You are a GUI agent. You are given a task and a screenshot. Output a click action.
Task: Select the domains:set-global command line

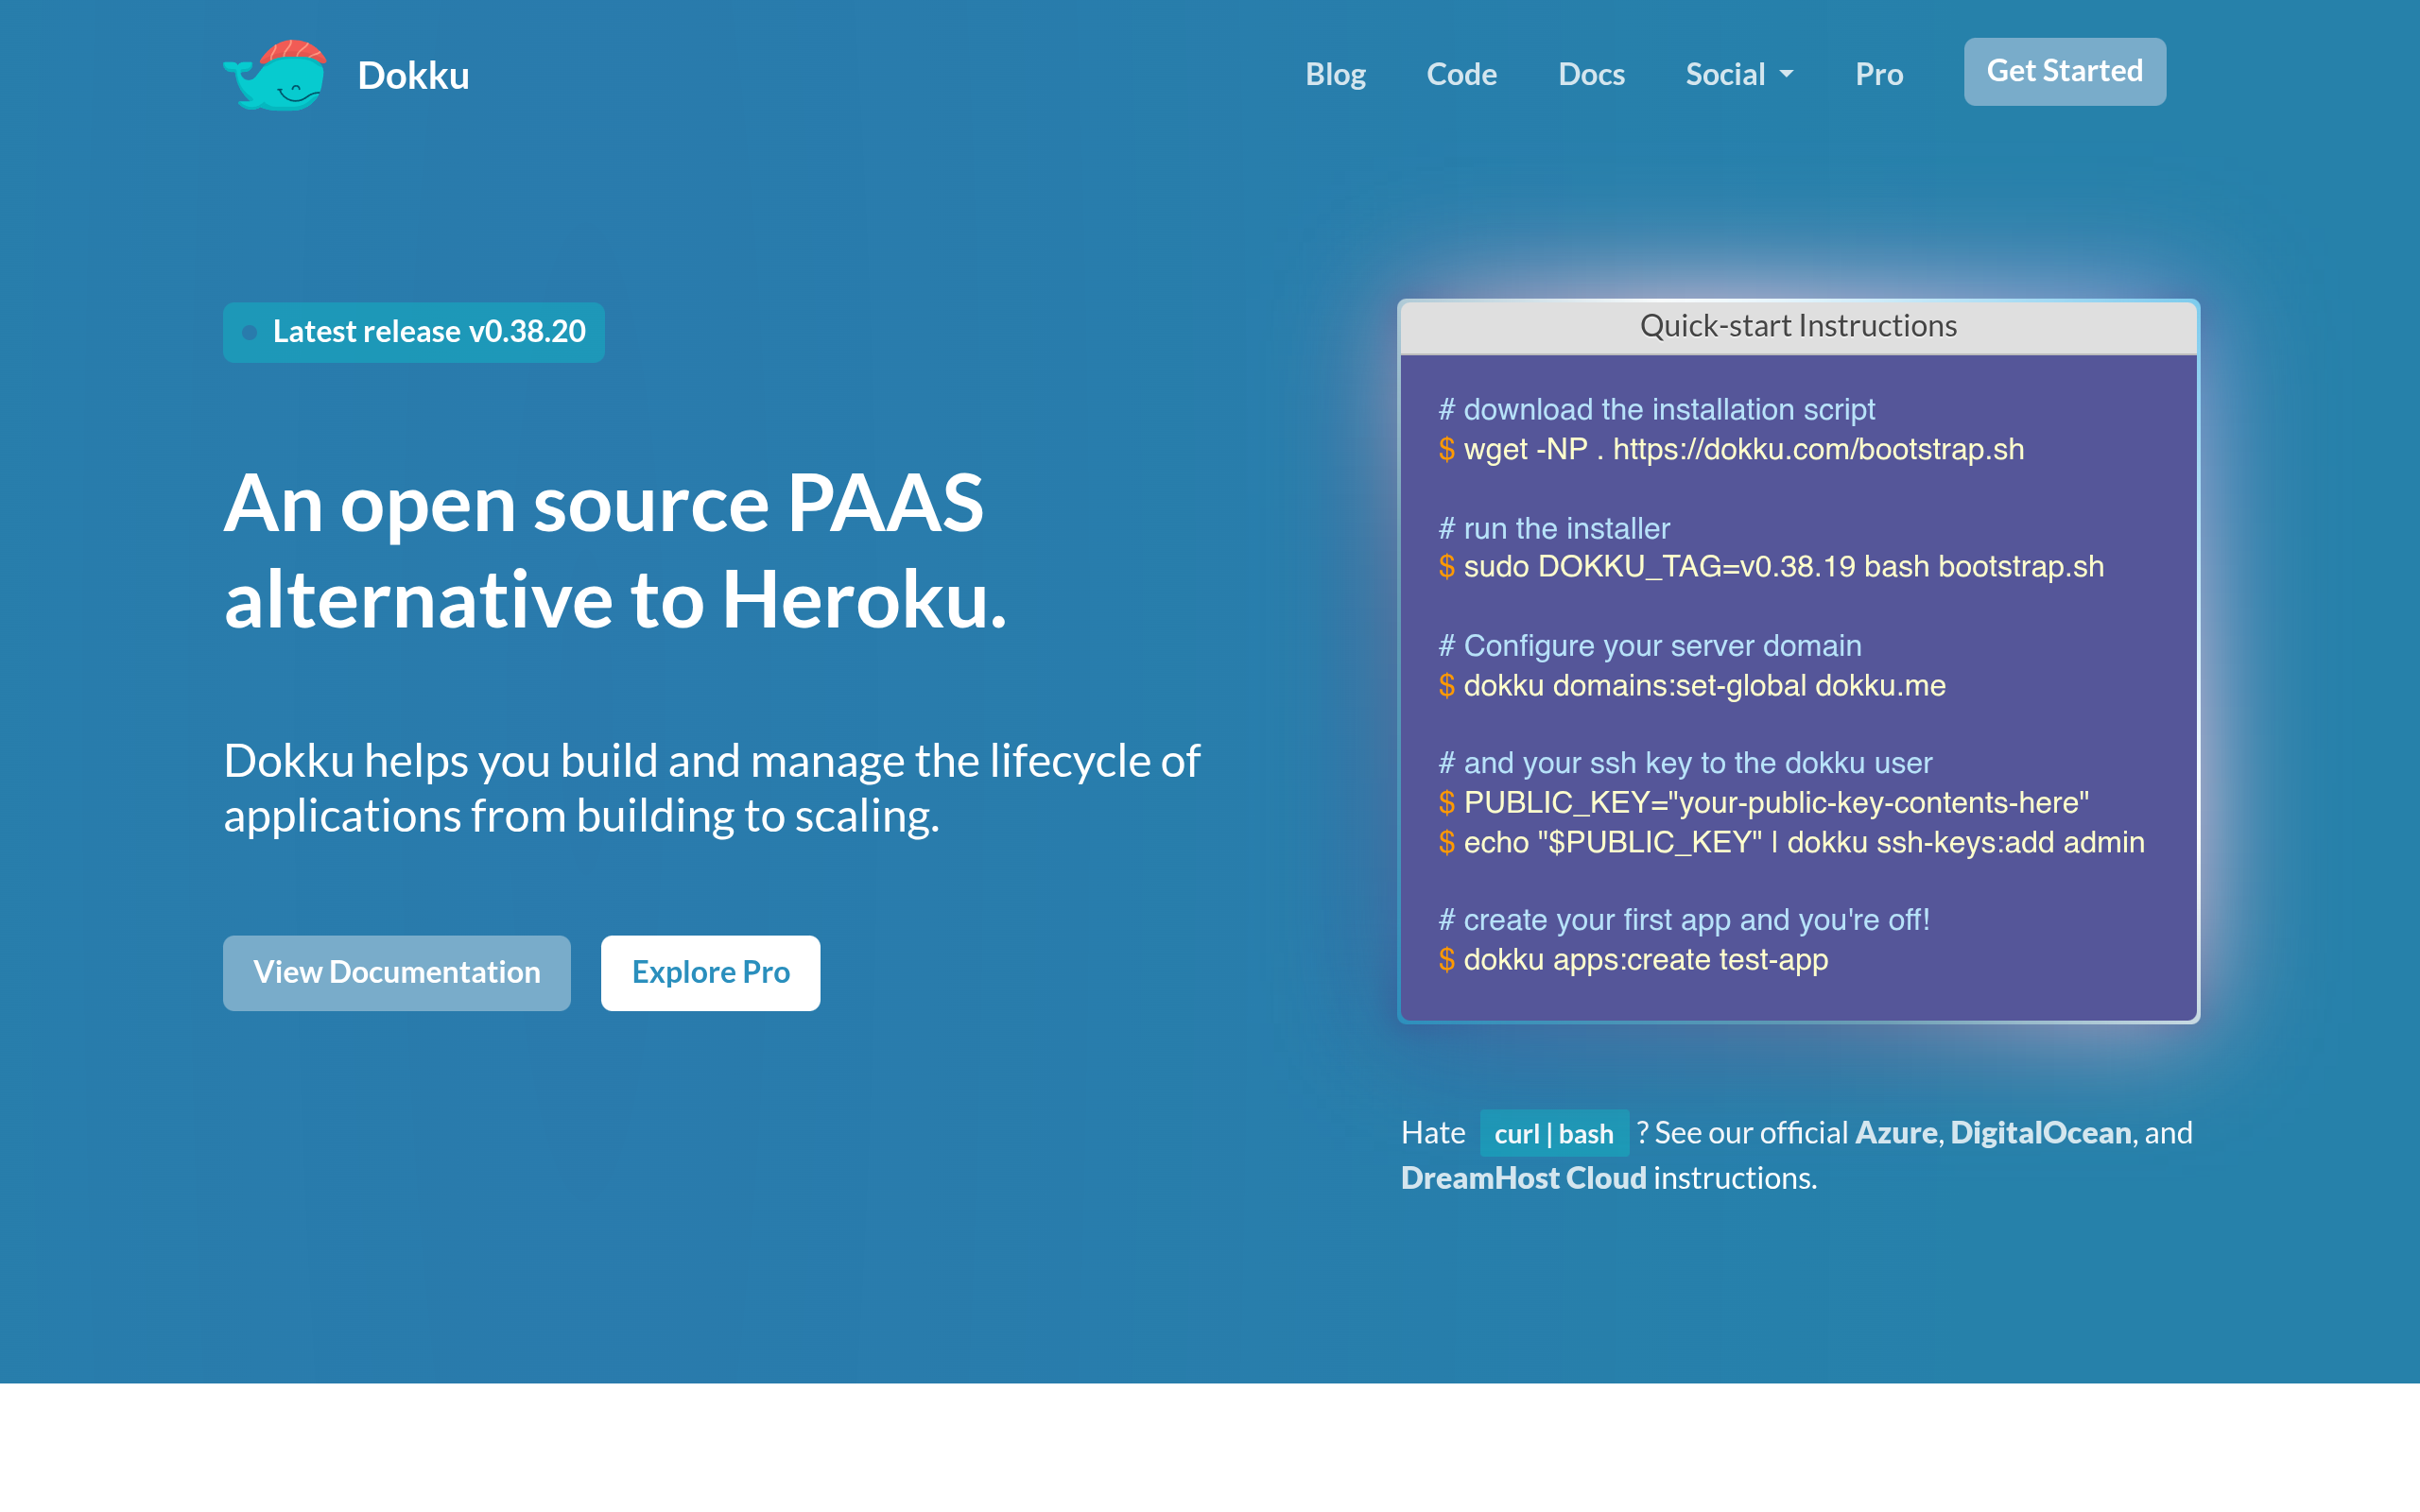[x=1692, y=686]
